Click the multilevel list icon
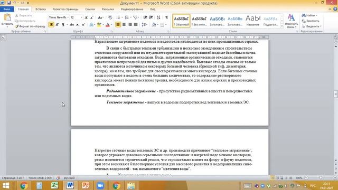The image size is (338, 190). point(135,17)
